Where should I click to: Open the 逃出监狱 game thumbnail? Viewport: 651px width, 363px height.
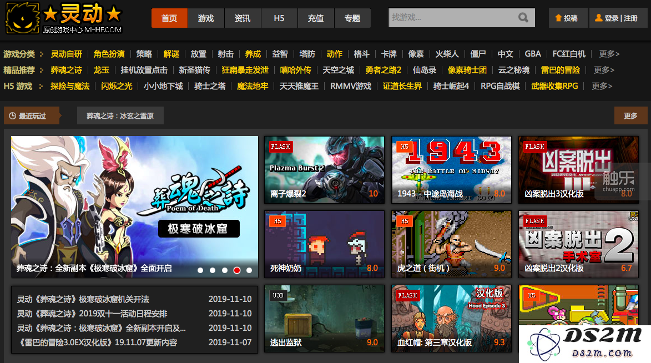click(324, 319)
